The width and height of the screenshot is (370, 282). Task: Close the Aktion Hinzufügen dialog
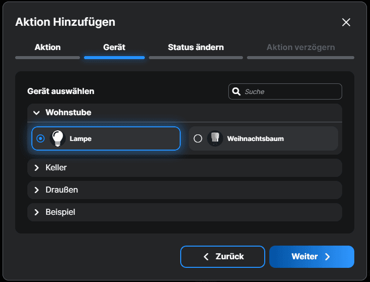(x=346, y=22)
